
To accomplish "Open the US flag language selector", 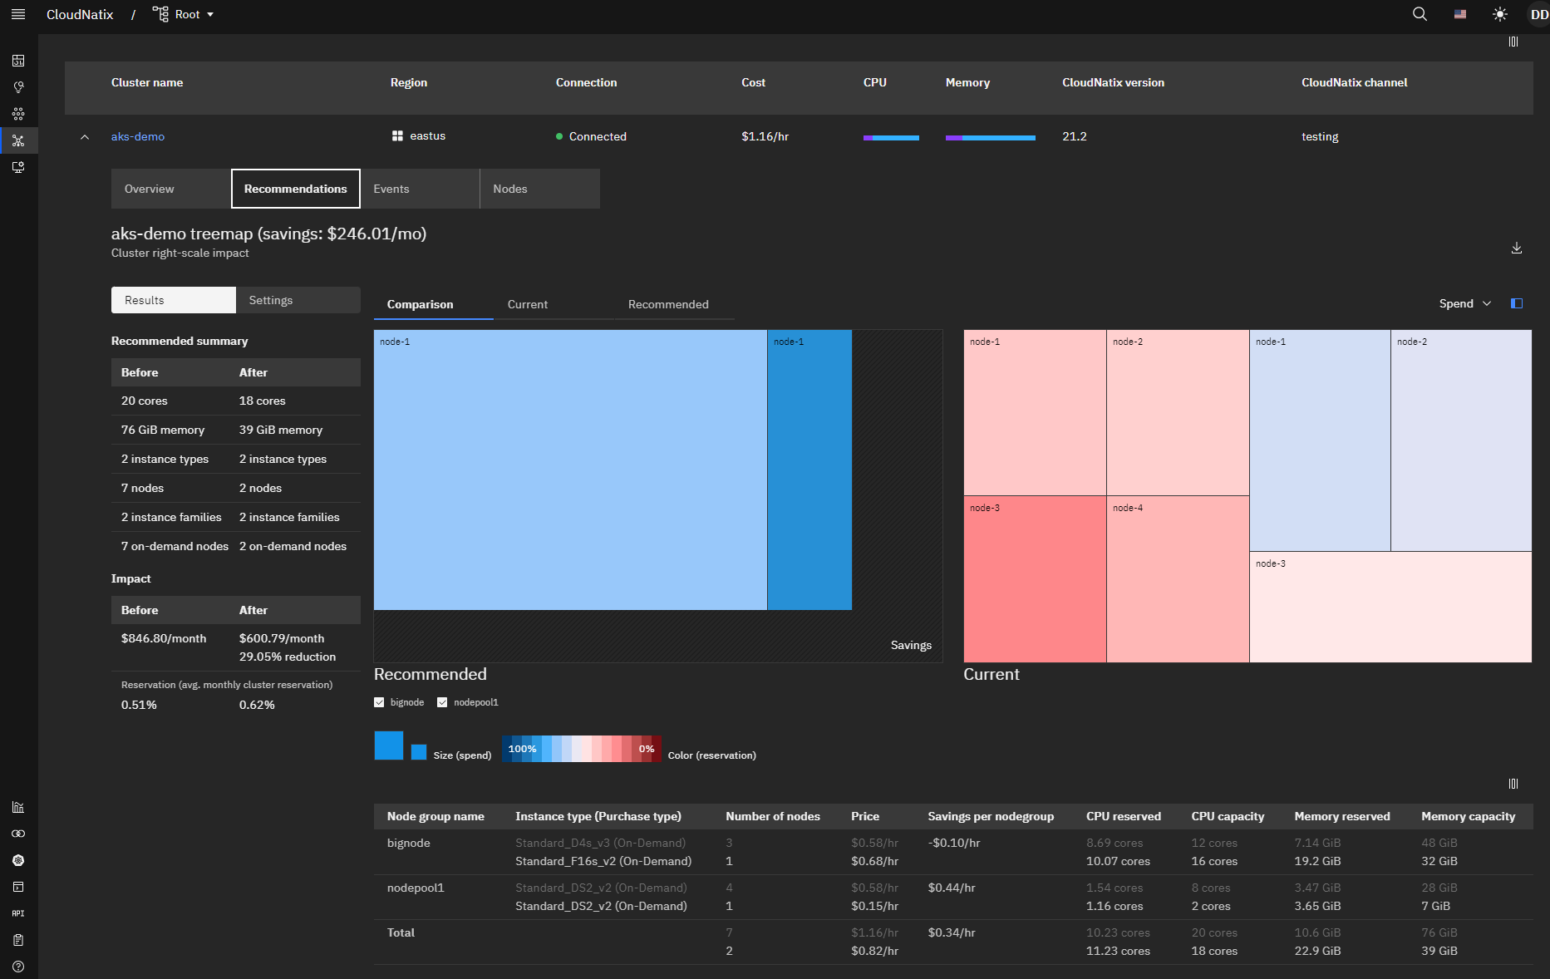I will 1459,14.
